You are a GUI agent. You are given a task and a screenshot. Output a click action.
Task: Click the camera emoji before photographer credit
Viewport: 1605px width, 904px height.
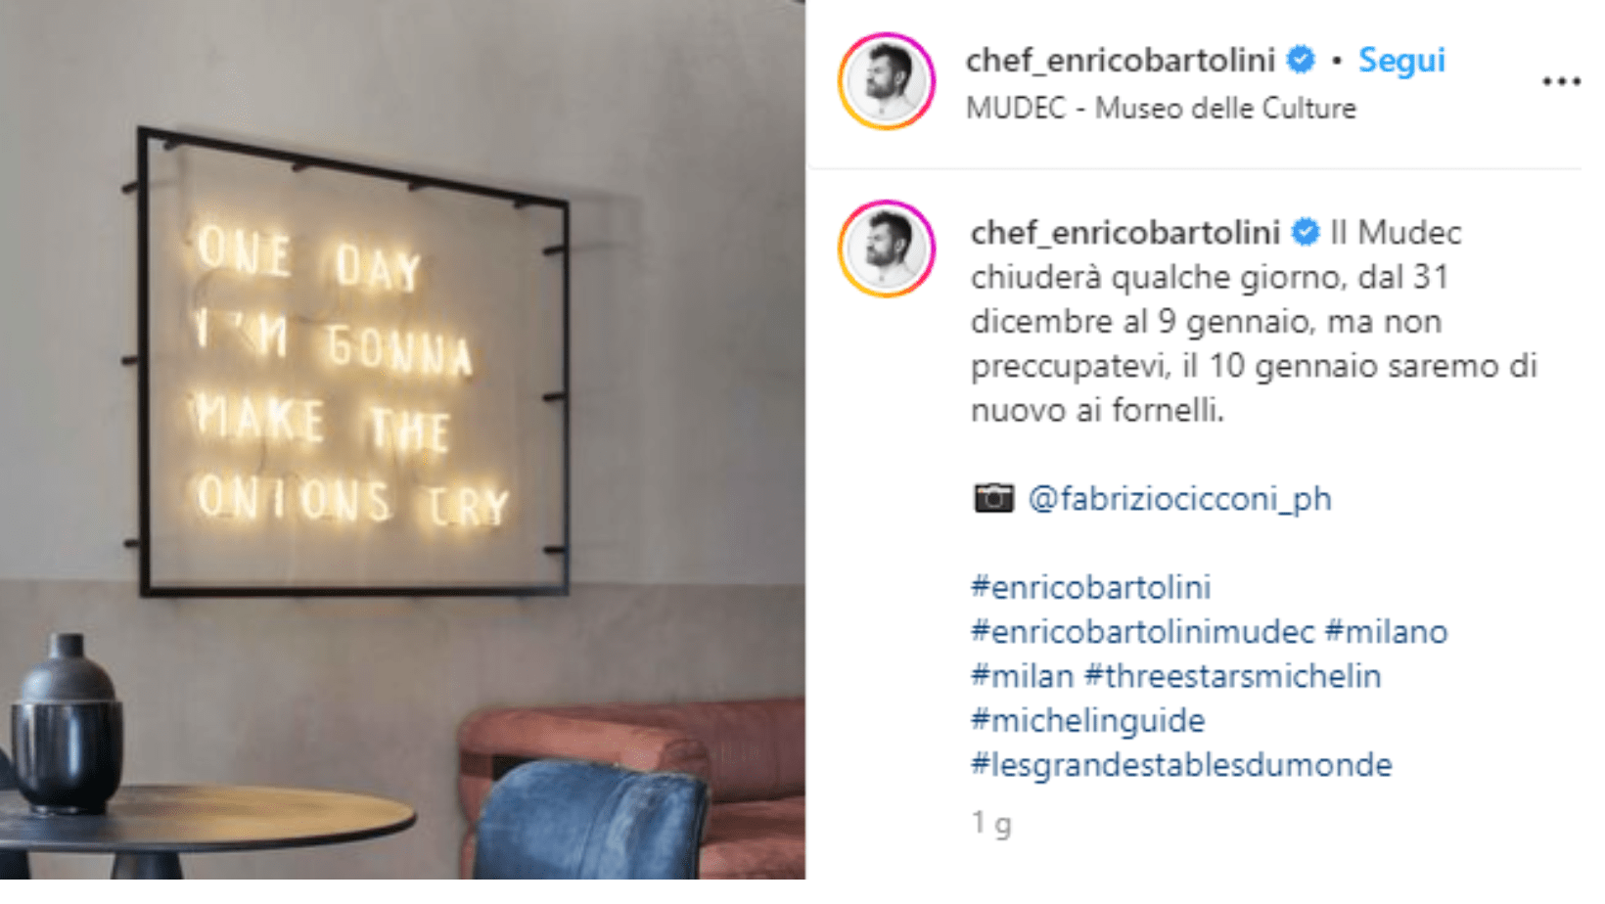pos(993,498)
